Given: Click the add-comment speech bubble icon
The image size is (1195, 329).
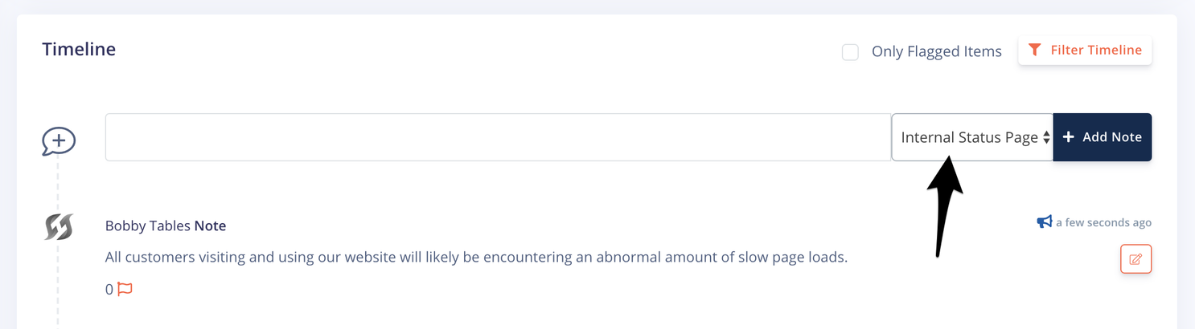Looking at the screenshot, I should click(x=59, y=142).
